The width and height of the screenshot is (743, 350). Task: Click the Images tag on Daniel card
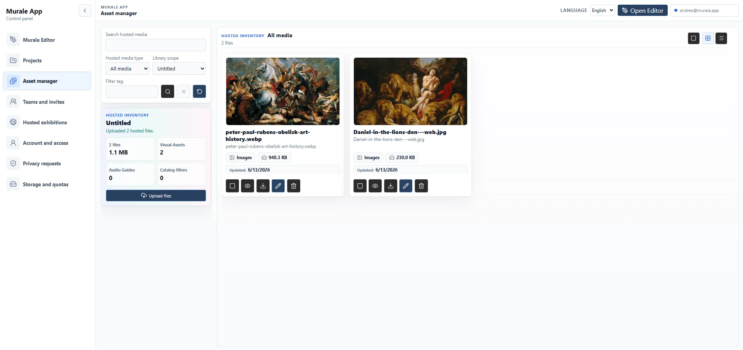[368, 158]
